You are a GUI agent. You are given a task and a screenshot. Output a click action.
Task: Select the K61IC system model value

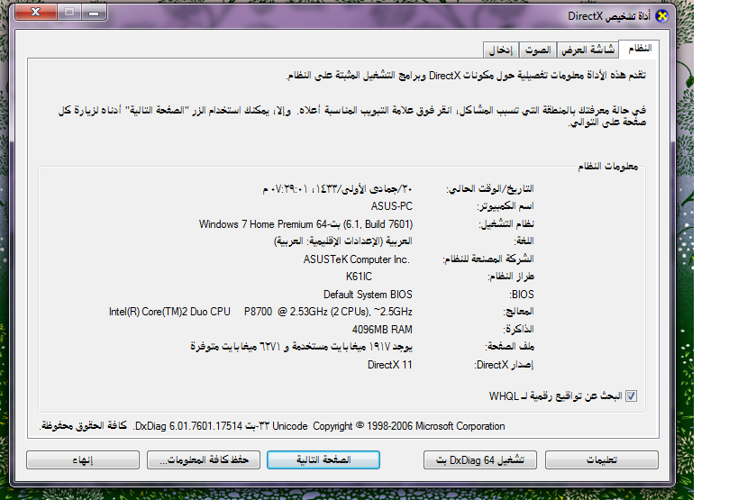(359, 277)
